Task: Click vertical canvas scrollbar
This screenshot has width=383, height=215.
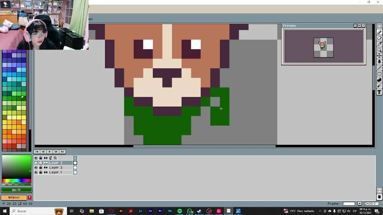Action: coord(374,78)
